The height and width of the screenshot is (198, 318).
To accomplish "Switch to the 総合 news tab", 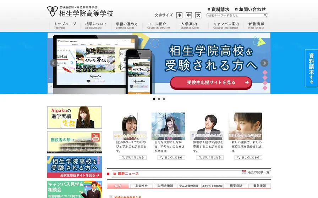I will coord(118,186).
